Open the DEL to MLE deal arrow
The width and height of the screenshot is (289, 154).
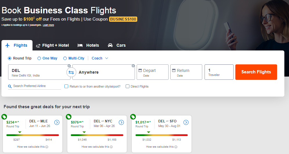pos(57,122)
